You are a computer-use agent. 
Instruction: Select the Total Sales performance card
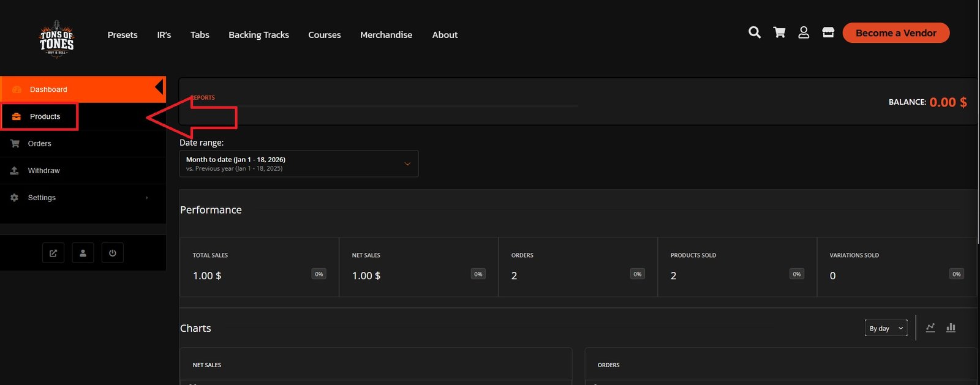click(x=259, y=267)
